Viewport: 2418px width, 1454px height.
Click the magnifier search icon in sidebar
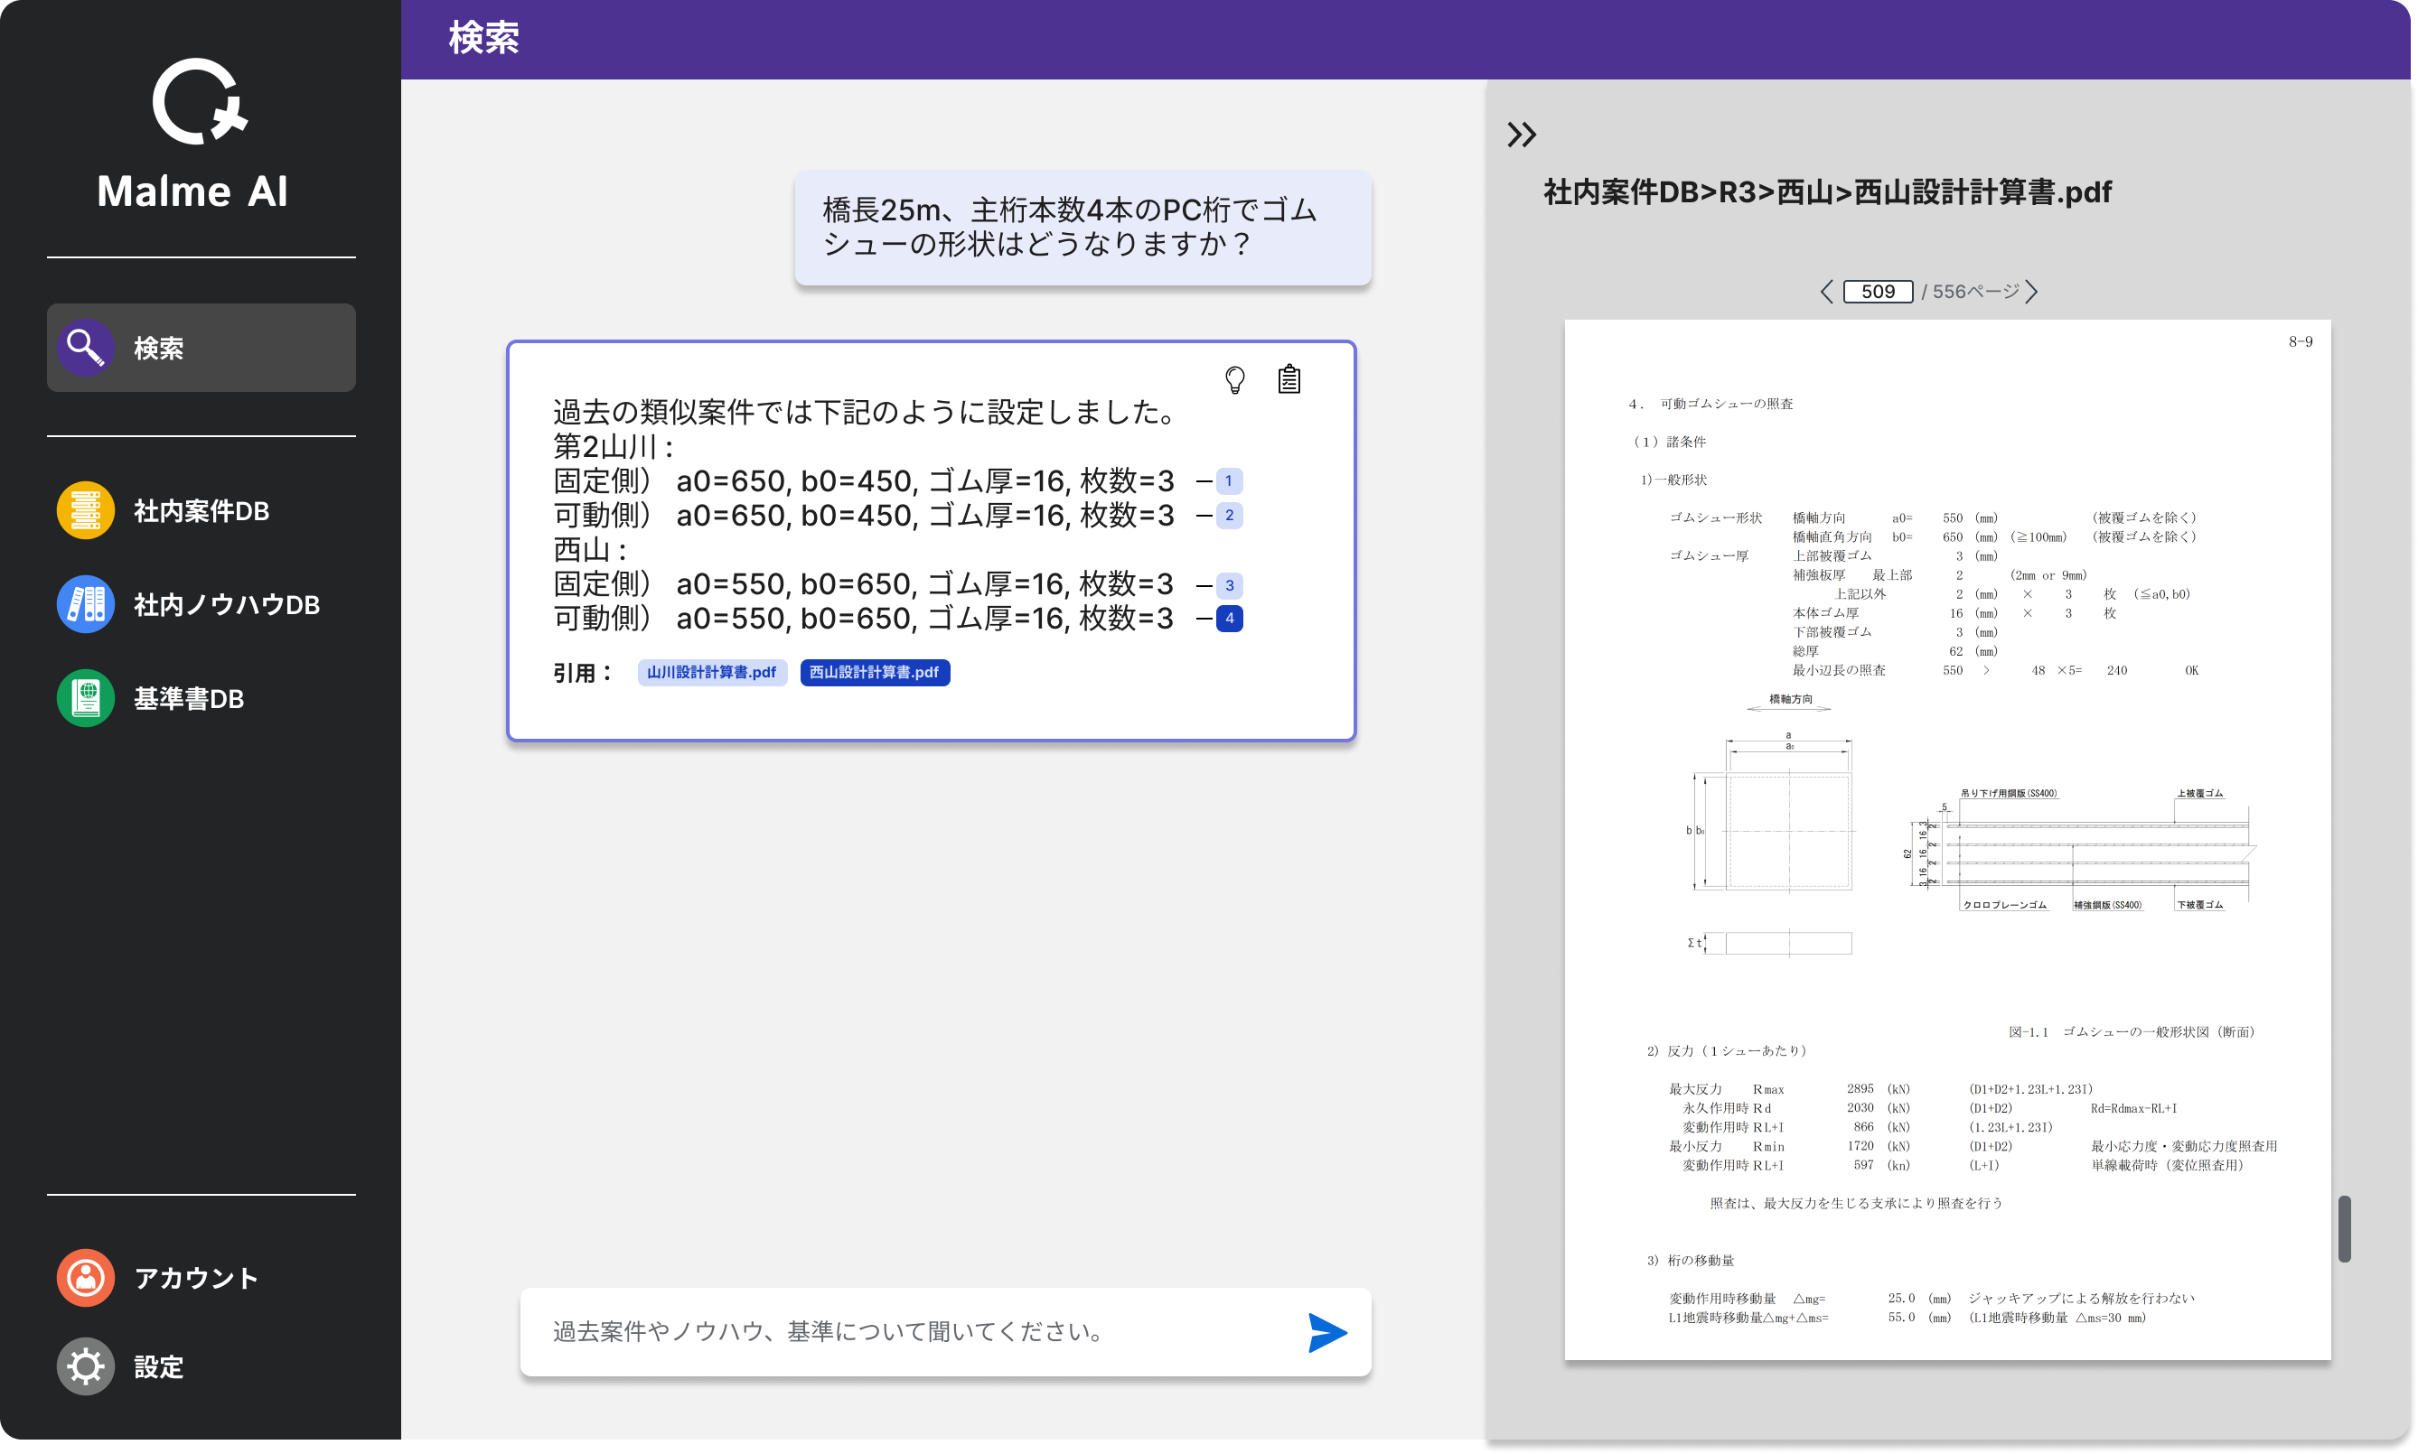tap(85, 348)
